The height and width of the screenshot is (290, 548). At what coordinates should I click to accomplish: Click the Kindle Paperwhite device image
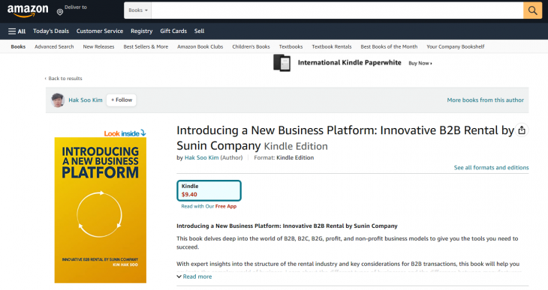282,63
